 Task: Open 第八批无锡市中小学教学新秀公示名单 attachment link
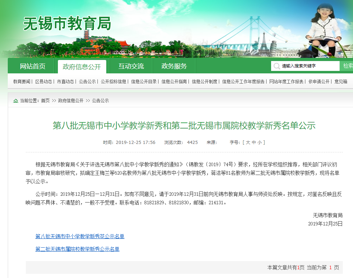point(80,236)
